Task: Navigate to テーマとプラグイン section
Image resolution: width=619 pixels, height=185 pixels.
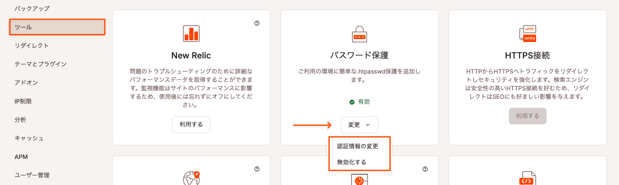Action: [40, 64]
